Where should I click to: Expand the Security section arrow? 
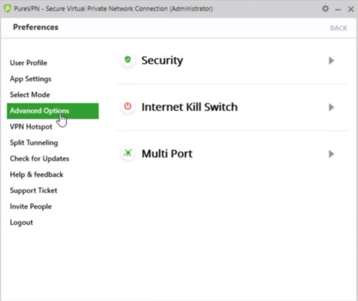(x=332, y=60)
